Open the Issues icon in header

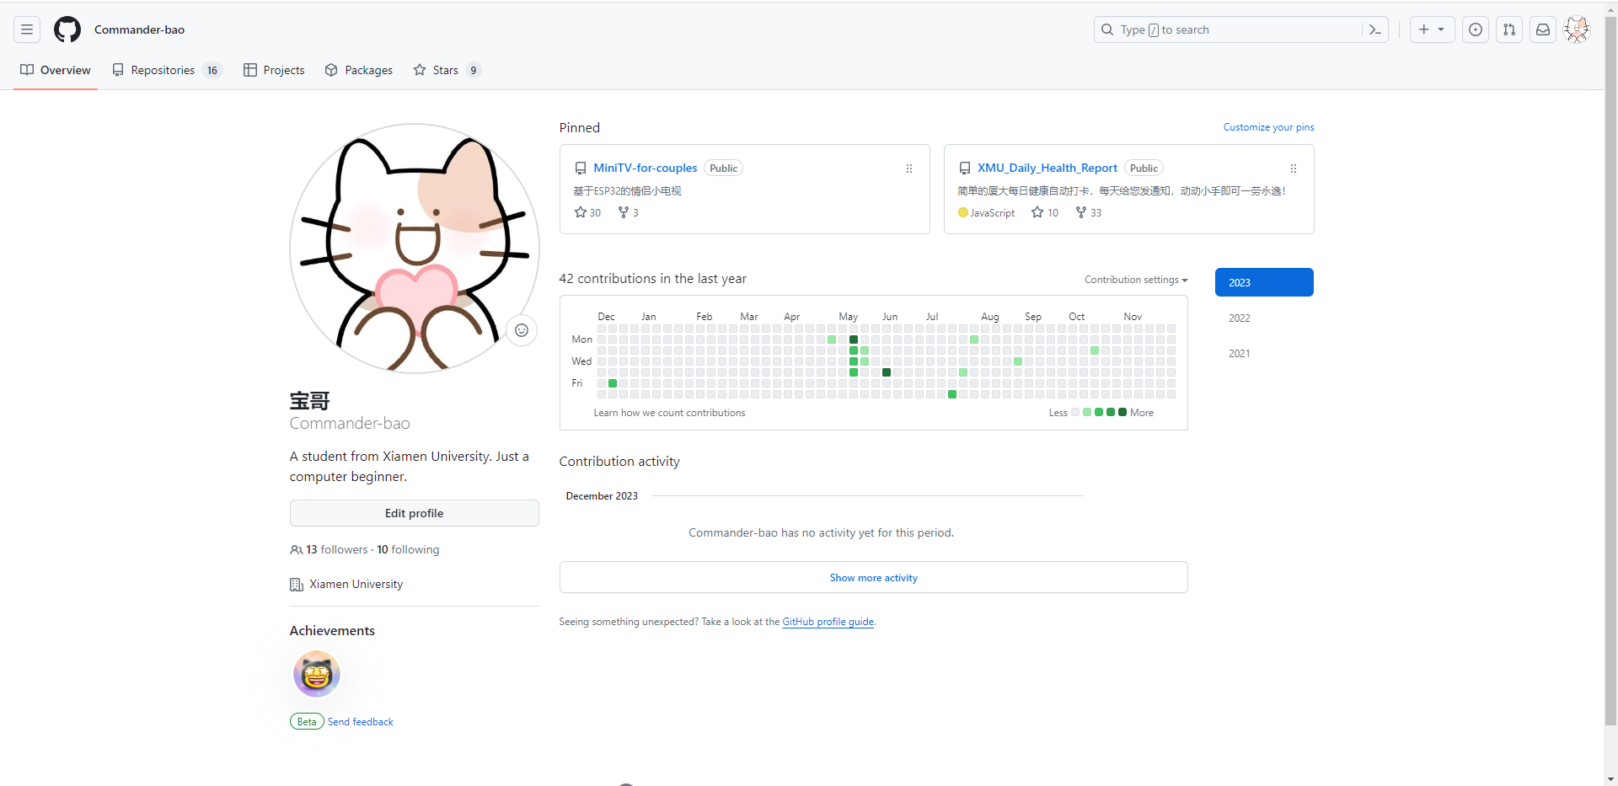1476,29
